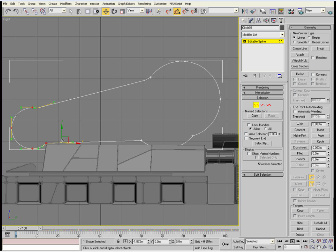336x252 pixels.
Task: Activate the Select and Rotate tool
Action: point(114,11)
